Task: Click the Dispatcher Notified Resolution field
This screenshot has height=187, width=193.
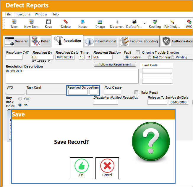Action: [x=106, y=102]
